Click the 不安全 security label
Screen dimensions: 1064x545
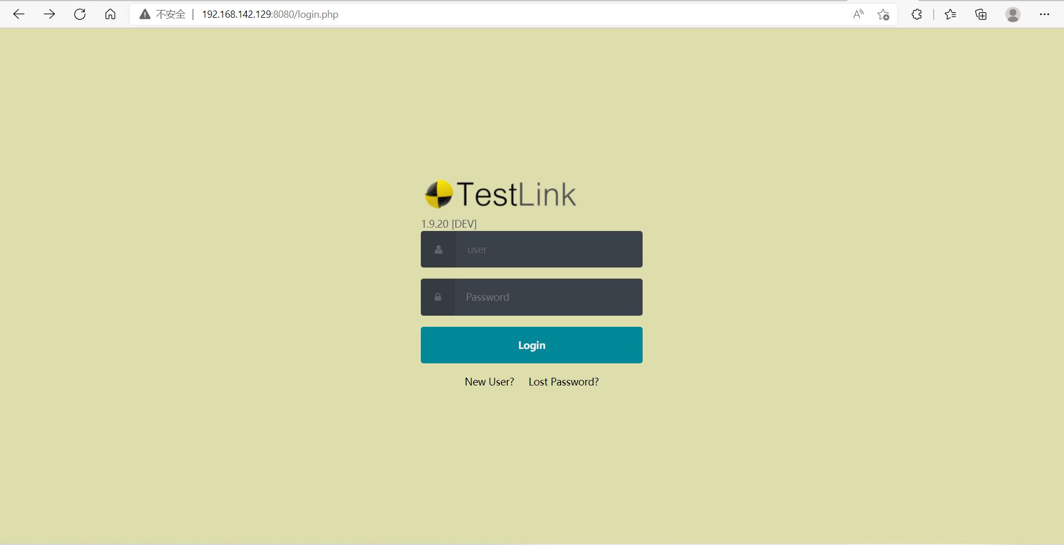pos(171,14)
